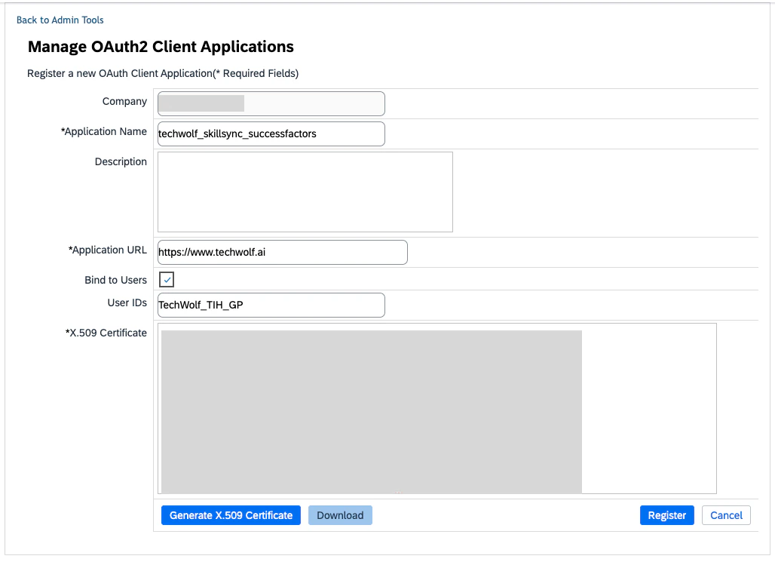Viewport: 775px width, 565px height.
Task: Click Cancel to discard the registration
Action: pos(725,515)
